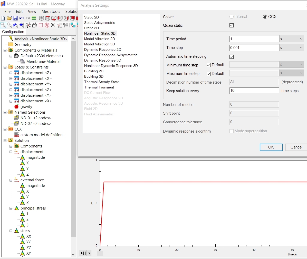Click the New file toolbar icon
Screen dimensions: 307x259
pyautogui.click(x=3, y=18)
